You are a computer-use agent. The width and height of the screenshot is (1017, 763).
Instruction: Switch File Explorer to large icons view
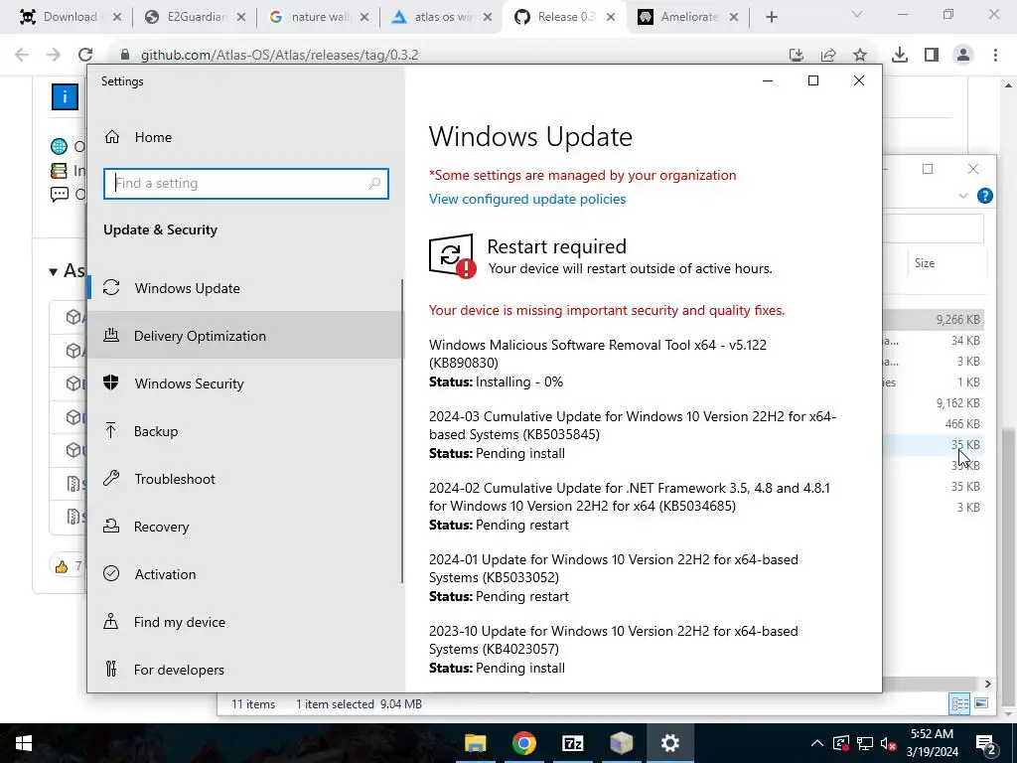click(x=981, y=703)
